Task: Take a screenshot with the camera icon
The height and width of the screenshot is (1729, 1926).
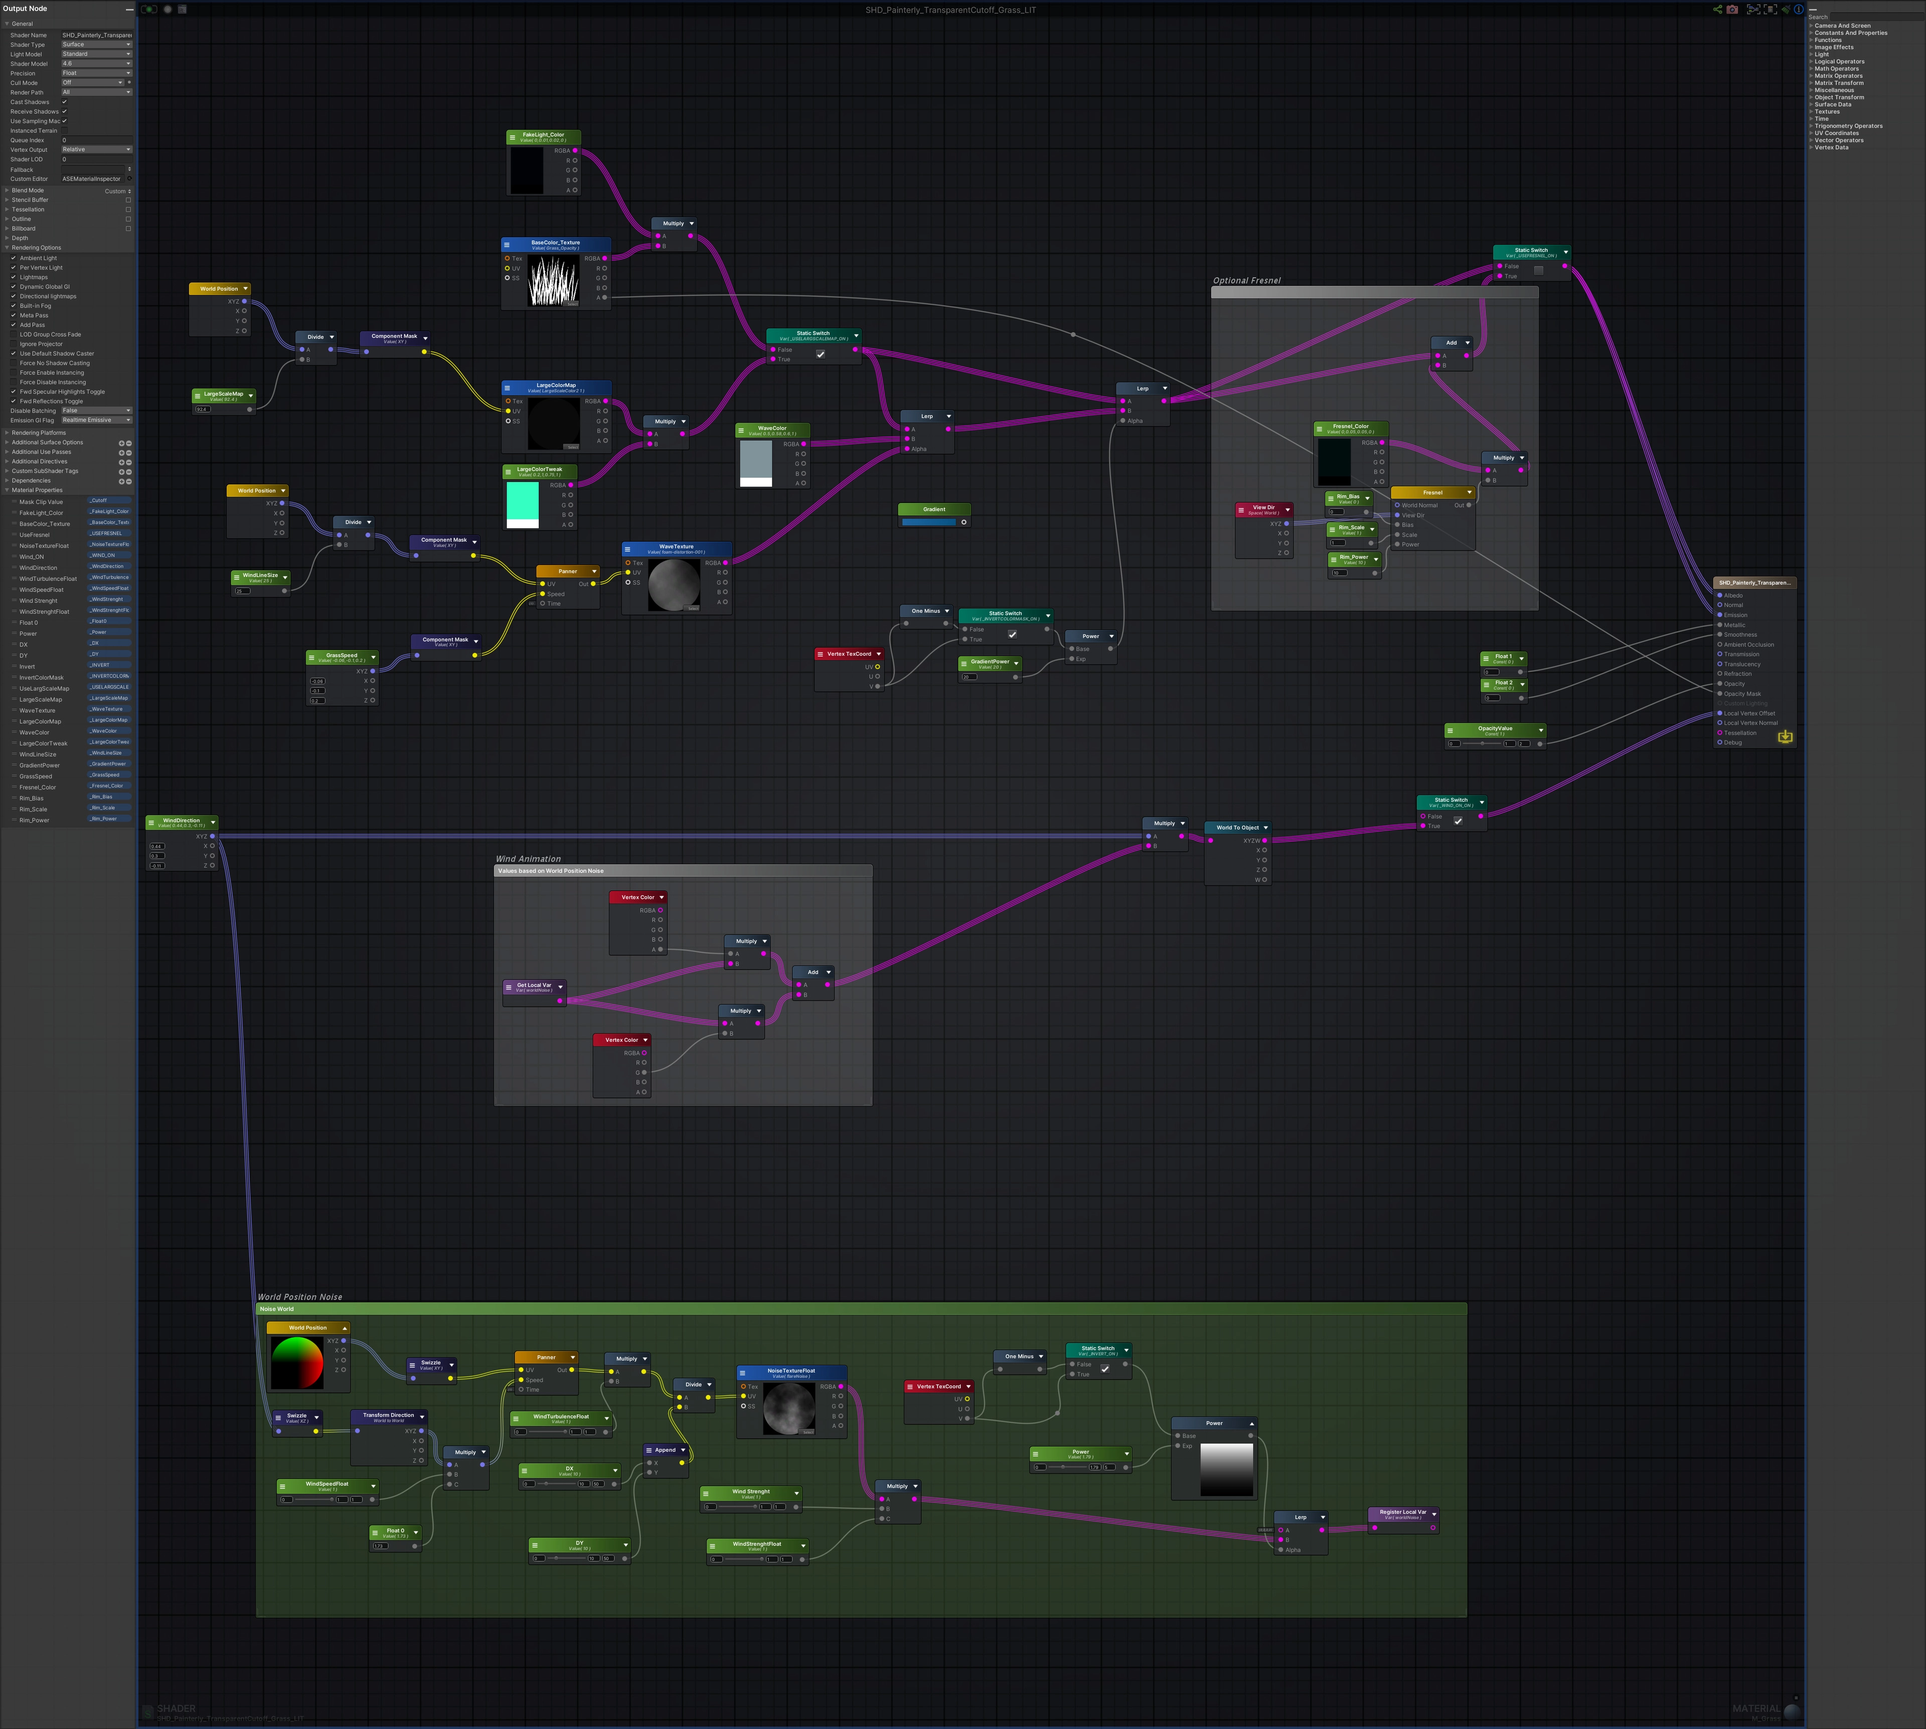Action: (1732, 10)
